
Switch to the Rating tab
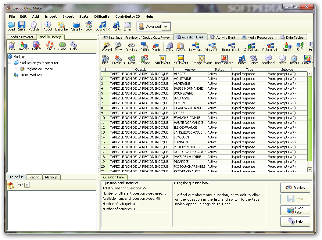[x=34, y=177]
